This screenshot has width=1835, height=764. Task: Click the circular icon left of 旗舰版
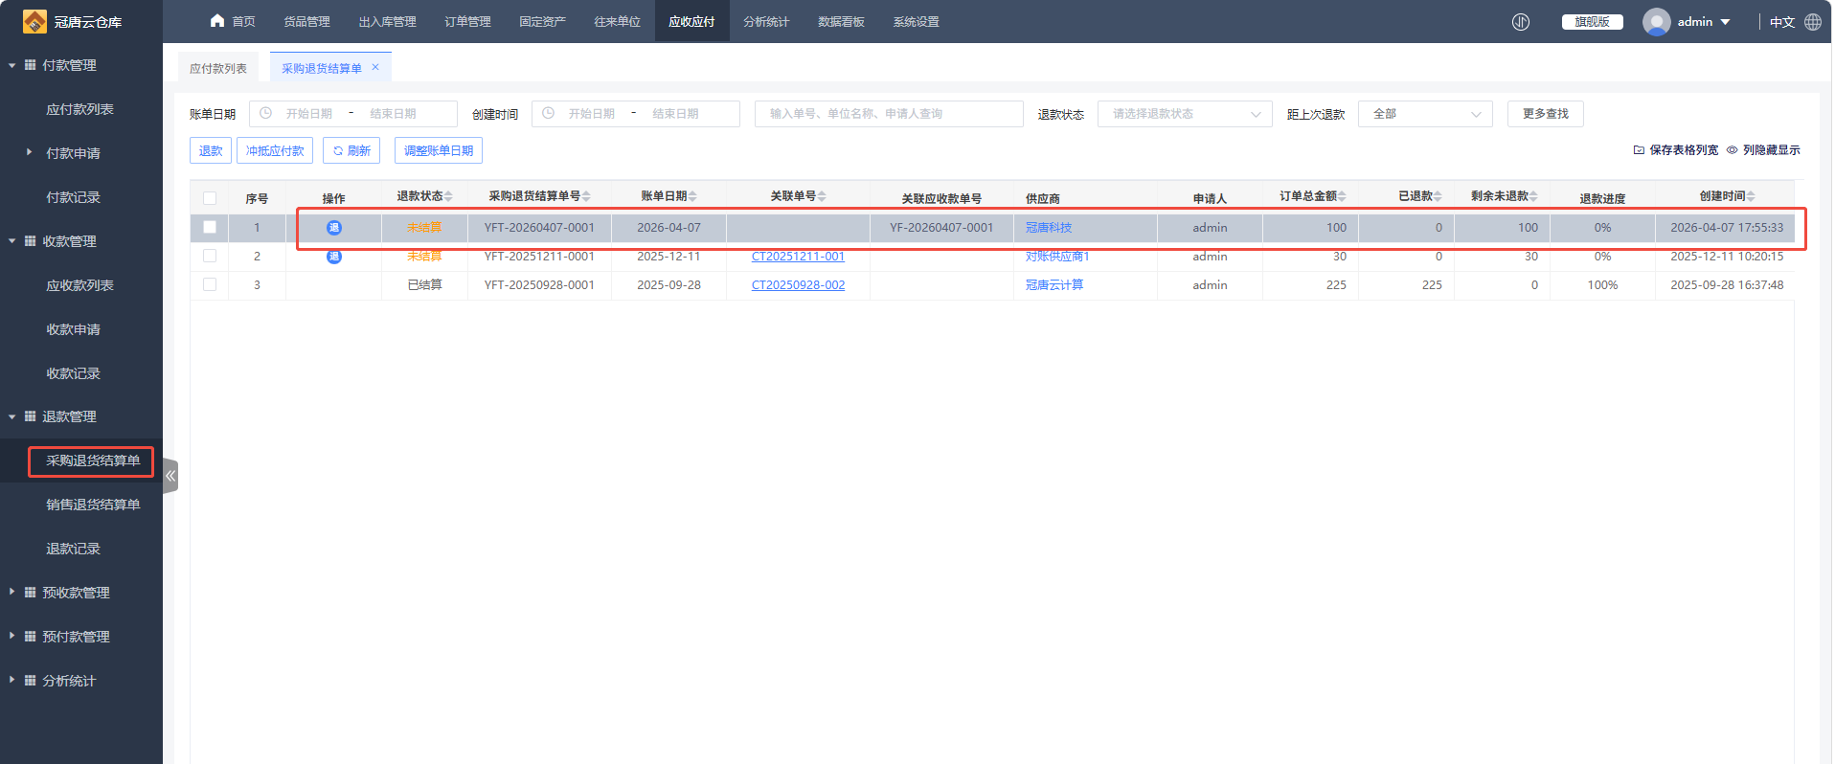1521,22
